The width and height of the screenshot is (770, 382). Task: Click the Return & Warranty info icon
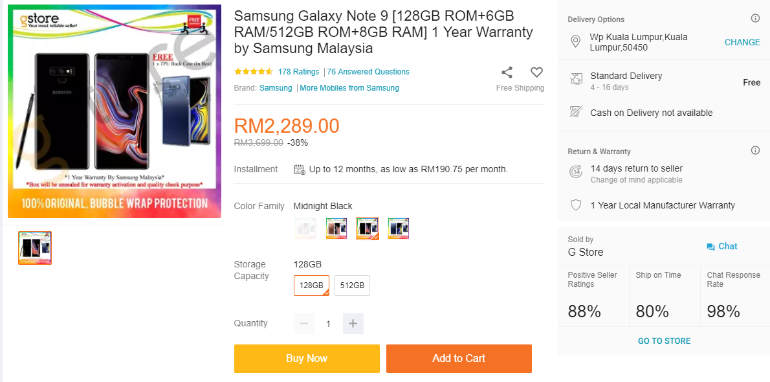(755, 151)
